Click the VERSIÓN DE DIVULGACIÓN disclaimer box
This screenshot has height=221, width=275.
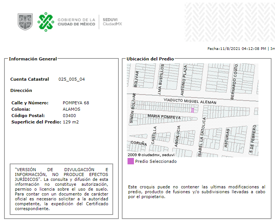pos(61,189)
